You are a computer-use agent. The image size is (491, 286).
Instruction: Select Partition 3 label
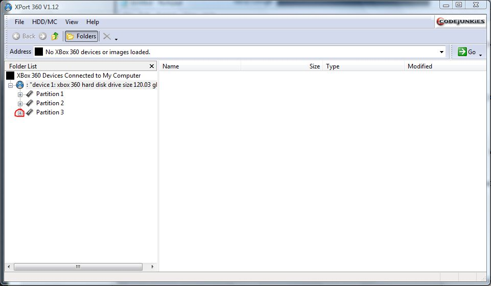[50, 112]
